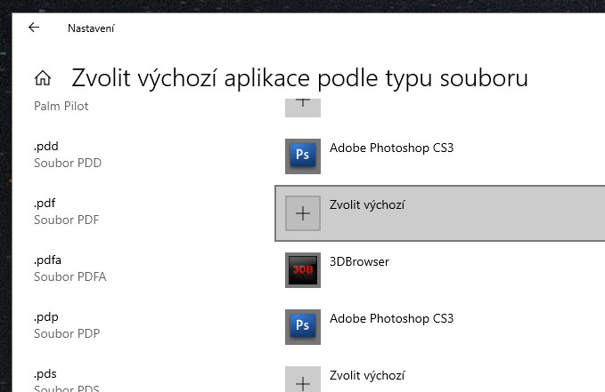Select the Photoshop icon in the .pdp row
The image size is (605, 392).
coord(302,326)
